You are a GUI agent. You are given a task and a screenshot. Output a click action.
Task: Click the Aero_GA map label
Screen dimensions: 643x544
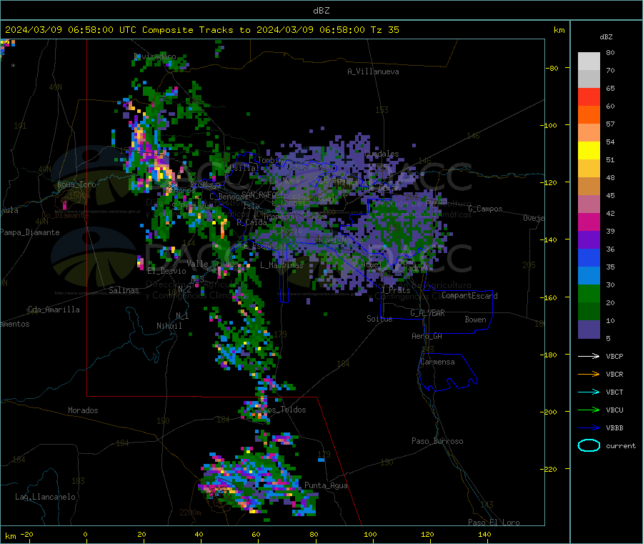click(427, 336)
